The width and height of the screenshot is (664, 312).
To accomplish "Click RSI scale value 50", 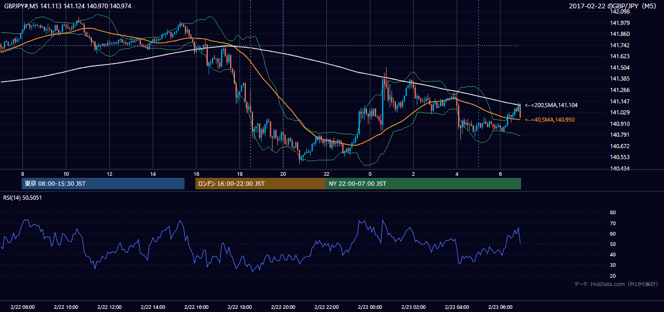I will tap(613, 244).
